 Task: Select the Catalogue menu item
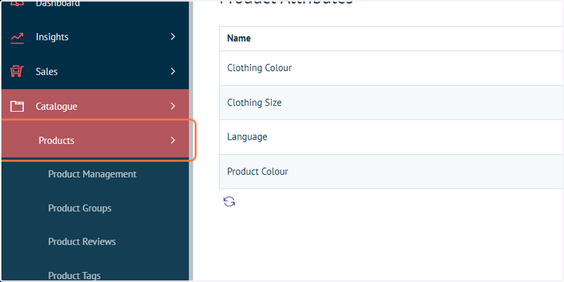[x=95, y=107]
